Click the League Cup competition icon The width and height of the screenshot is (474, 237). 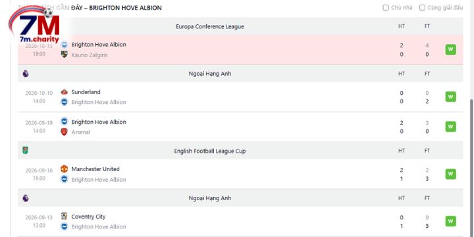pyautogui.click(x=26, y=151)
